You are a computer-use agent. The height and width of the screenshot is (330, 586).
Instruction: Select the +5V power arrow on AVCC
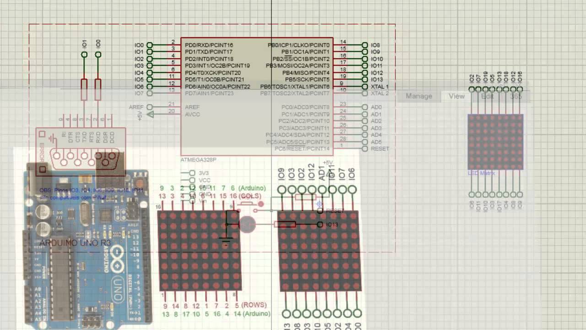(149, 114)
